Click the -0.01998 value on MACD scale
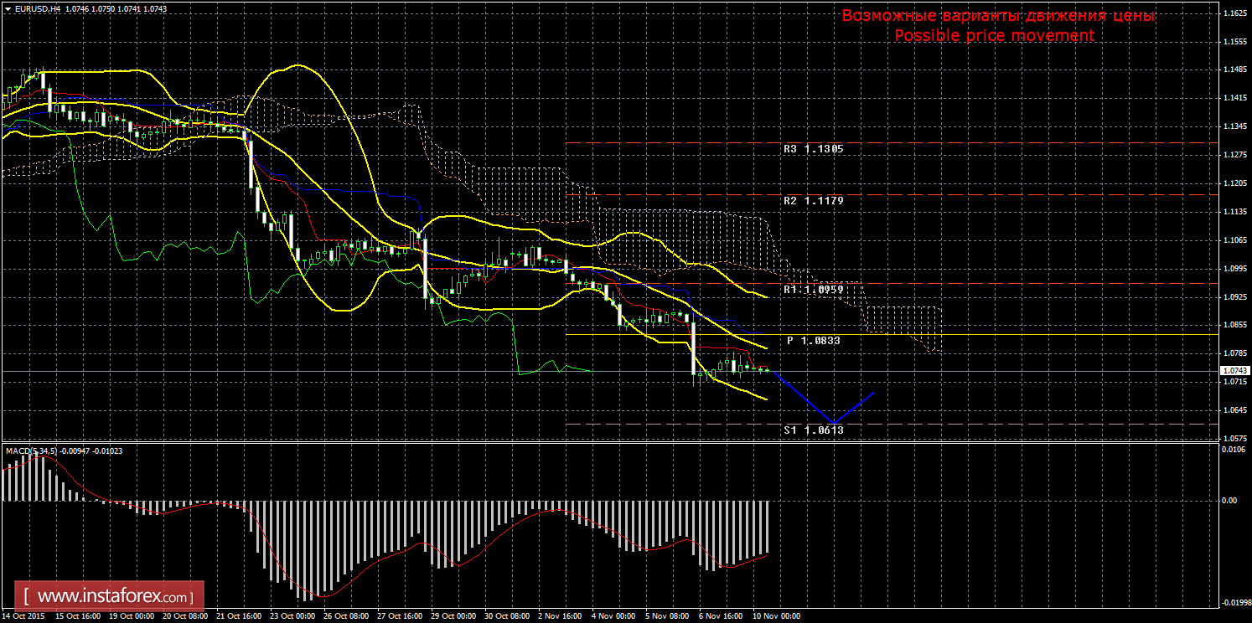1252x623 pixels. tap(1235, 602)
